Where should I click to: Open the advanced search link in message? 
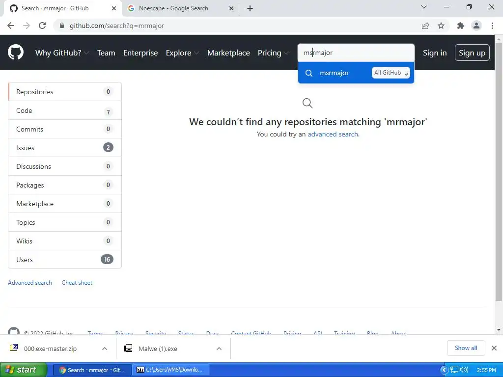[333, 134]
